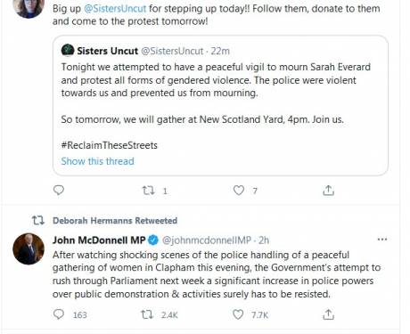Click the @johnmcdonnellMP handle
This screenshot has height=334, width=410.
coord(207,240)
